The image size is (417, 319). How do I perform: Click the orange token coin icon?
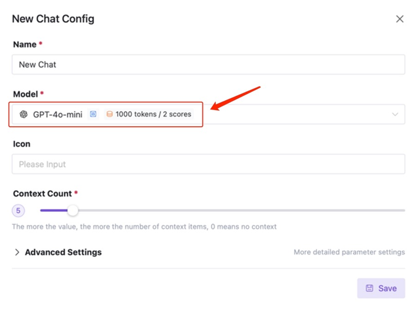click(109, 114)
